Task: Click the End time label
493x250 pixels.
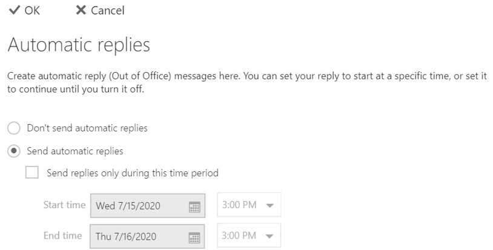Action: (x=63, y=235)
